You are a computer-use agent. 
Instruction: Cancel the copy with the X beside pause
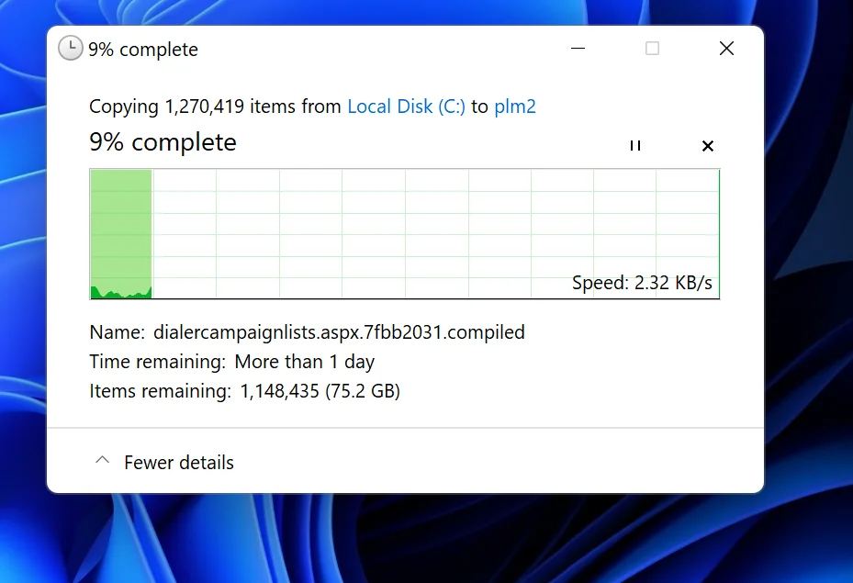[x=707, y=145]
